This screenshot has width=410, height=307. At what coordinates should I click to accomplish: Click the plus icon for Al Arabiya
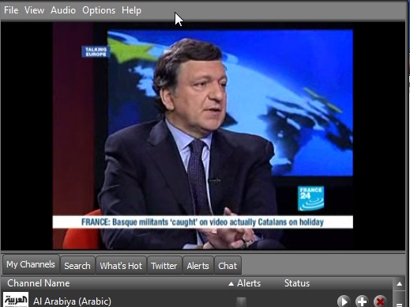(x=362, y=301)
